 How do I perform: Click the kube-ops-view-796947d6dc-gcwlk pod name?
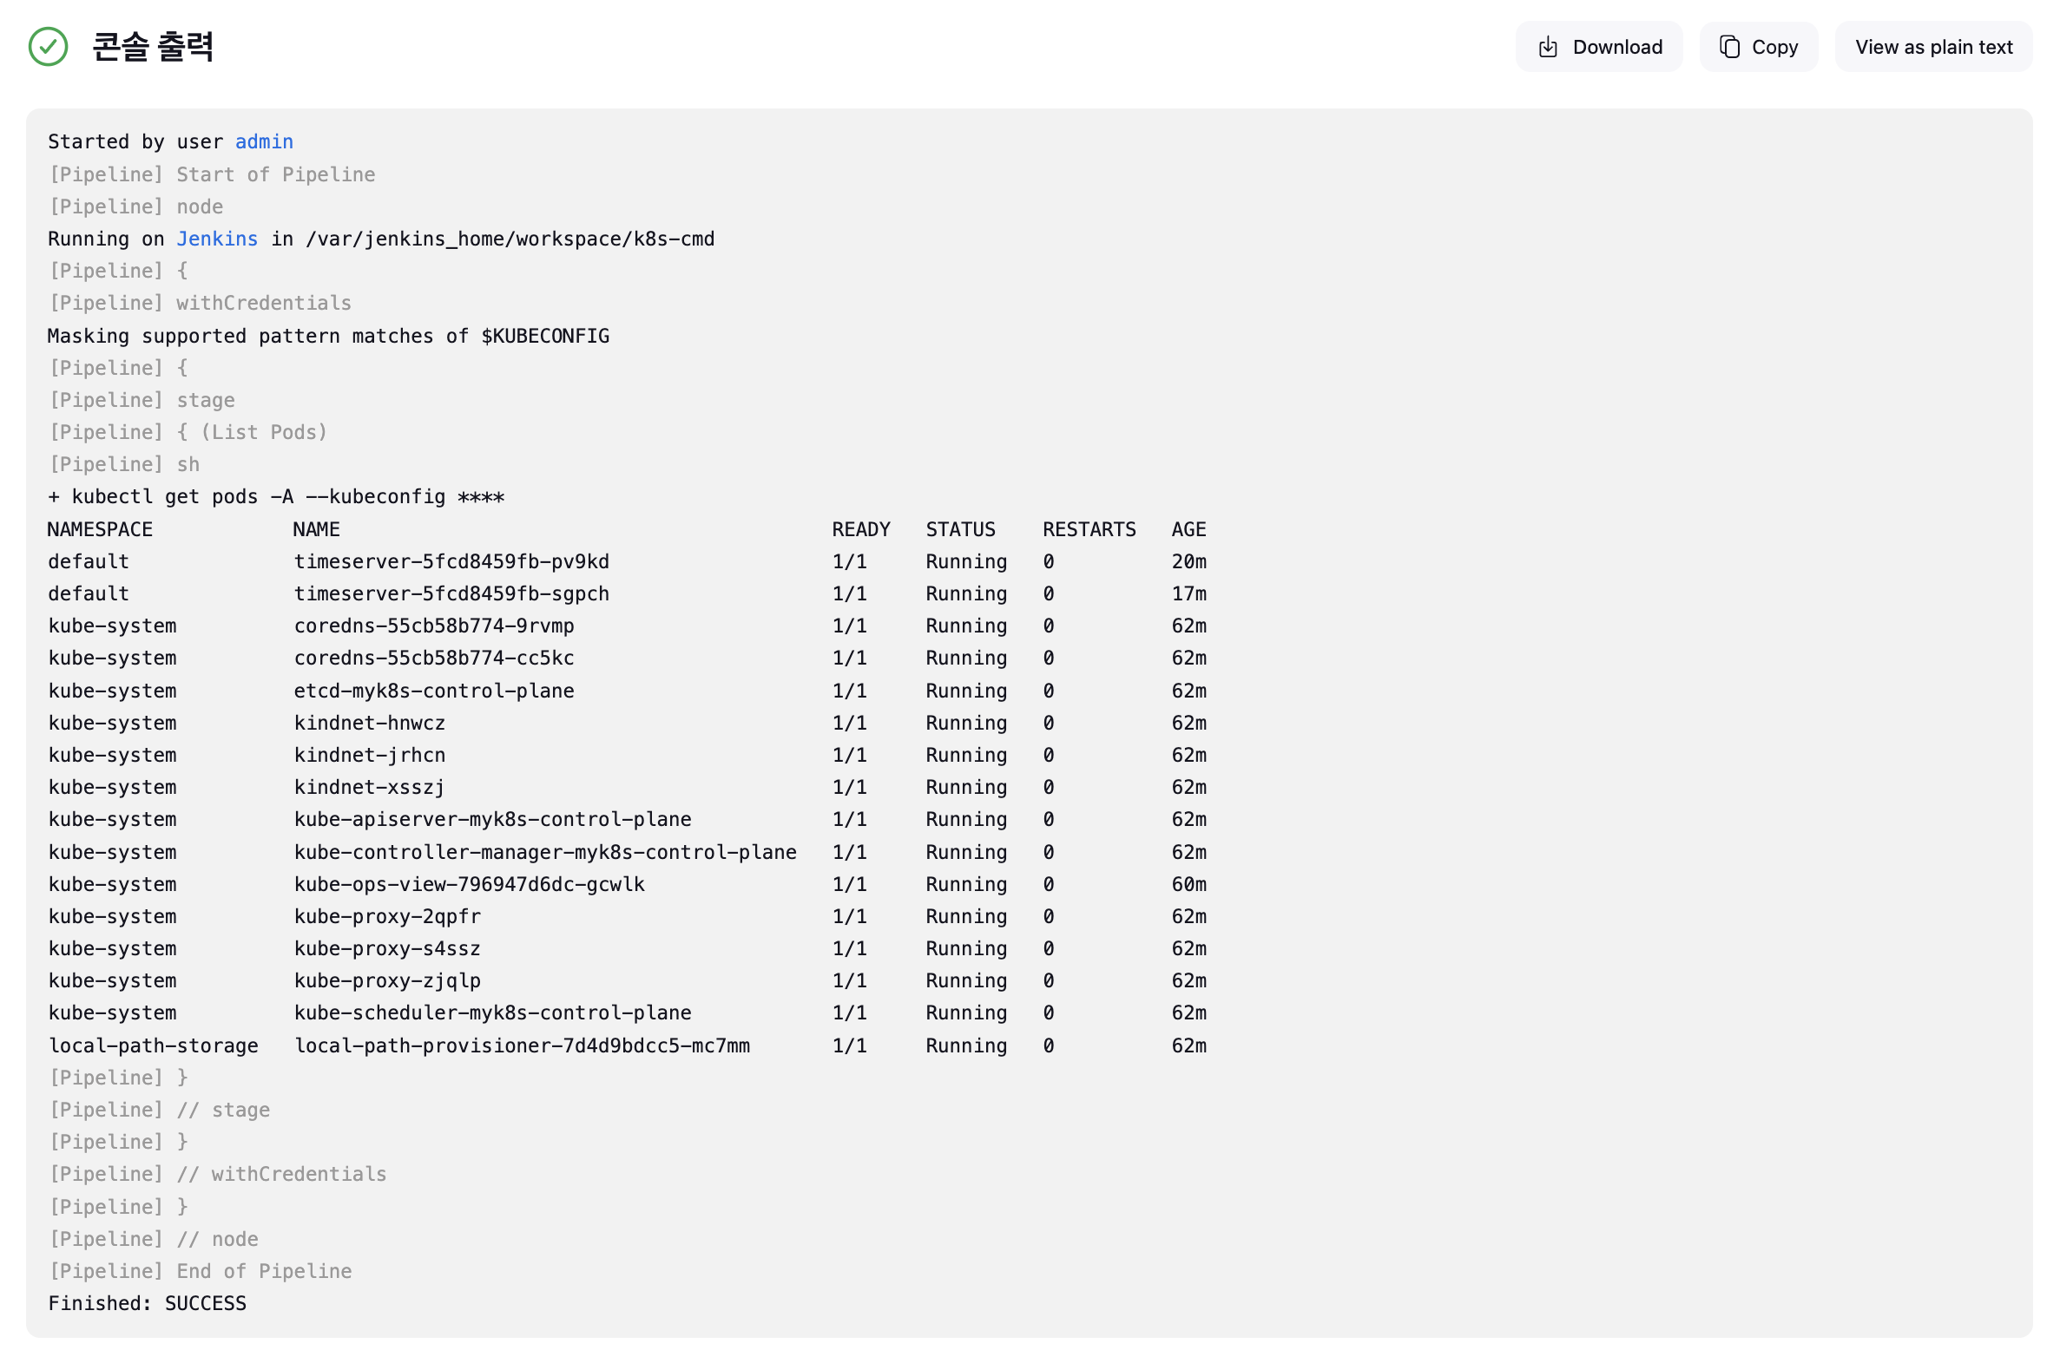469,884
